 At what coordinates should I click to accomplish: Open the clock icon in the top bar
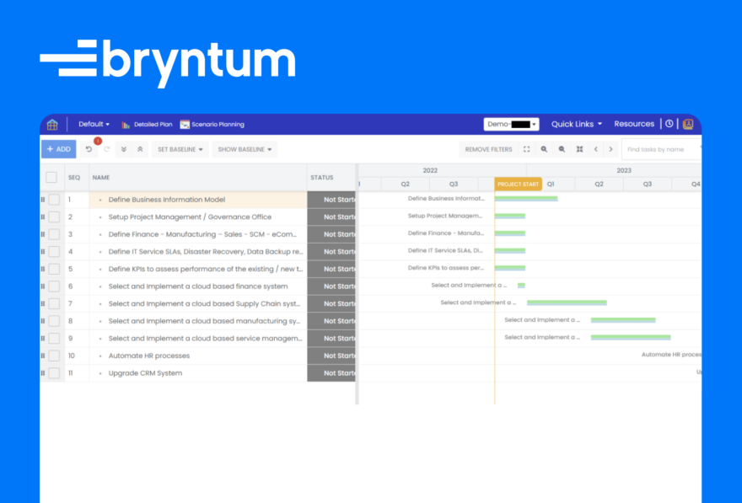coord(669,123)
